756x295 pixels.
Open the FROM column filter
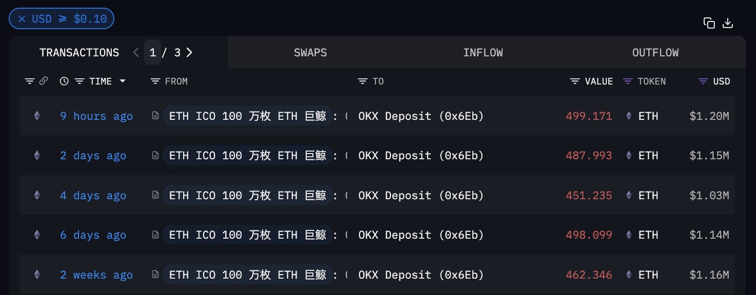pyautogui.click(x=154, y=81)
